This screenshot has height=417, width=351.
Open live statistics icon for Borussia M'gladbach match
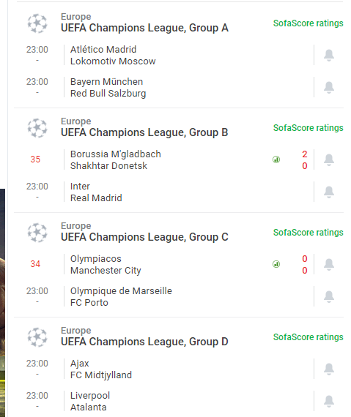pos(276,159)
